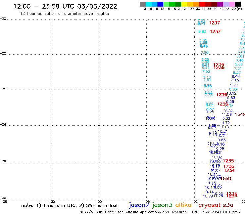Click the wave height value 10.12
This screenshot has height=215, width=245.
(231, 93)
